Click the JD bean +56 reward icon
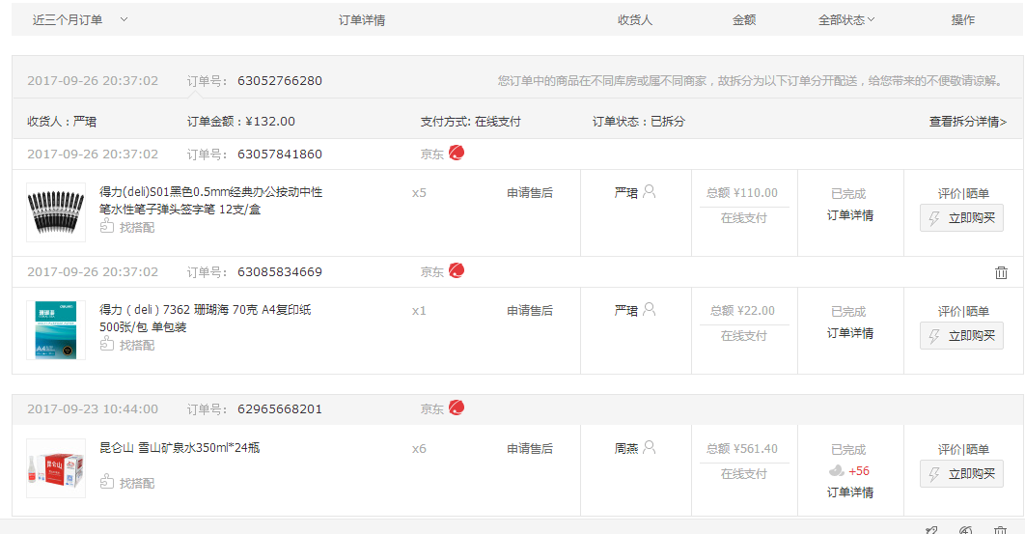Viewport: 1025px width, 534px height. point(837,471)
